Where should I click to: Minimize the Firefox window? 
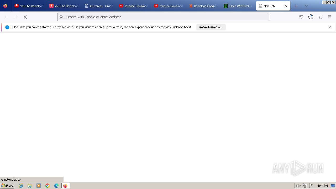(324, 2)
